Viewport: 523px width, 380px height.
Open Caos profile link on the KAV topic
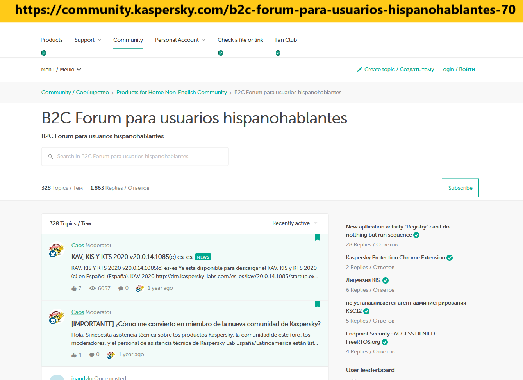pos(78,245)
